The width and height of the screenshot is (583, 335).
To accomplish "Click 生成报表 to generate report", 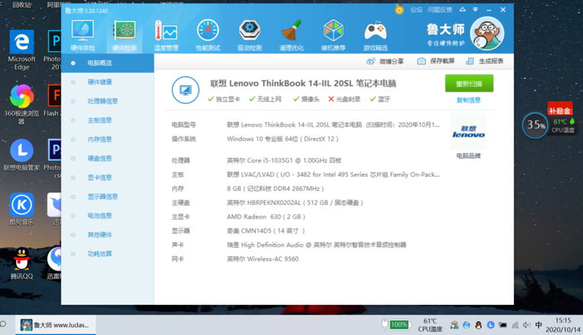I will click(485, 61).
